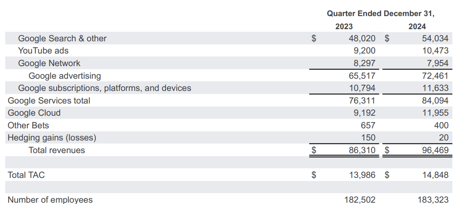
Task: Click the Google Services total label
Action: click(x=49, y=100)
